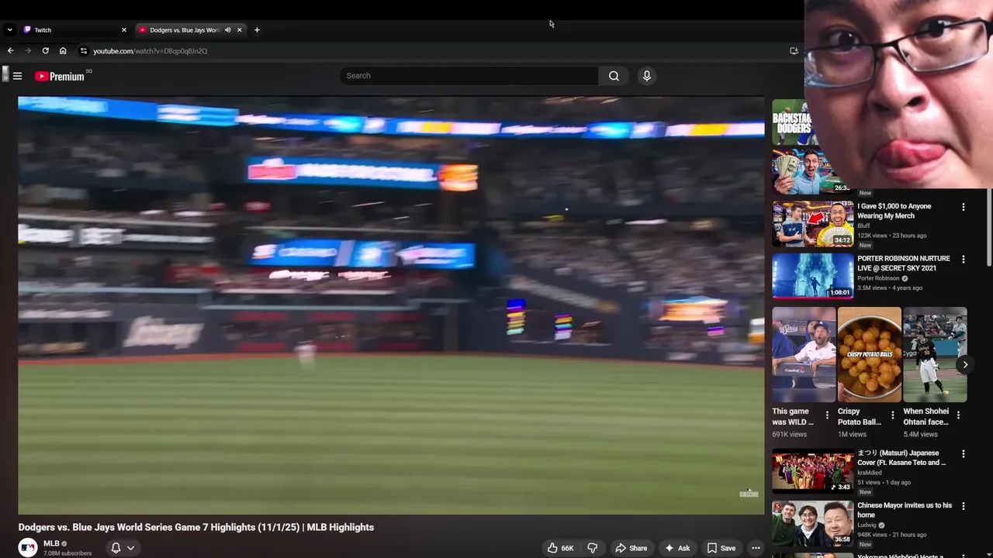
Task: Click the Share button
Action: click(631, 548)
